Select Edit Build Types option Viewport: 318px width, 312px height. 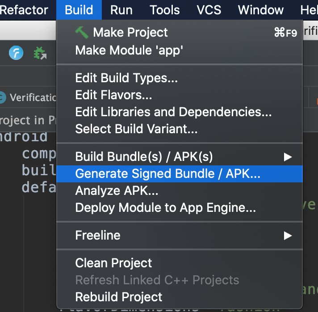pos(126,78)
